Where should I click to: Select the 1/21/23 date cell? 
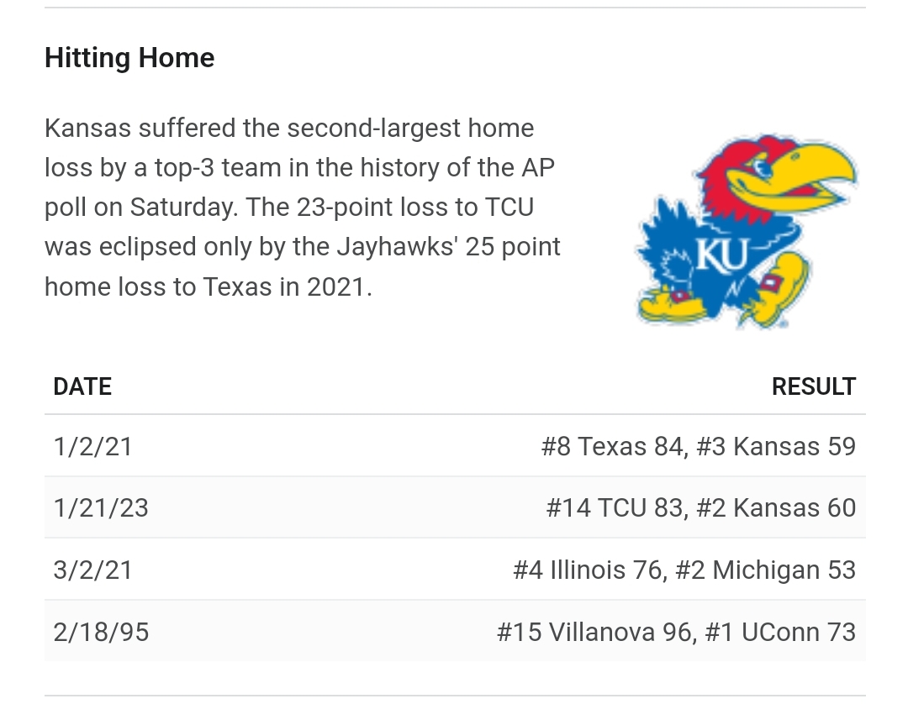pos(101,508)
